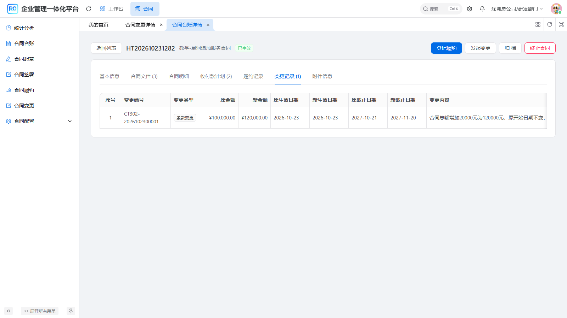Switch to 合同文件 (3) tab

144,76
